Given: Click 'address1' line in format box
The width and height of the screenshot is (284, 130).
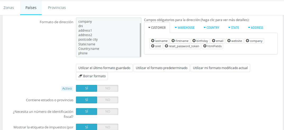Looking at the screenshot, I should (x=85, y=31).
